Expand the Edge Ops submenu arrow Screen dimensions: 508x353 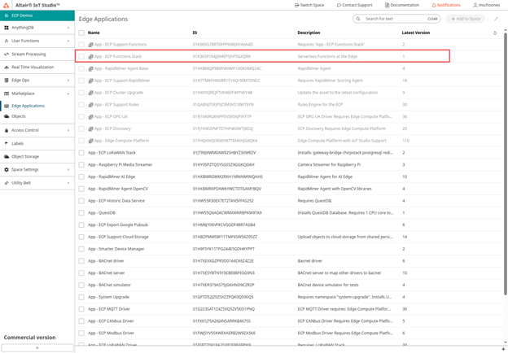[68, 81]
